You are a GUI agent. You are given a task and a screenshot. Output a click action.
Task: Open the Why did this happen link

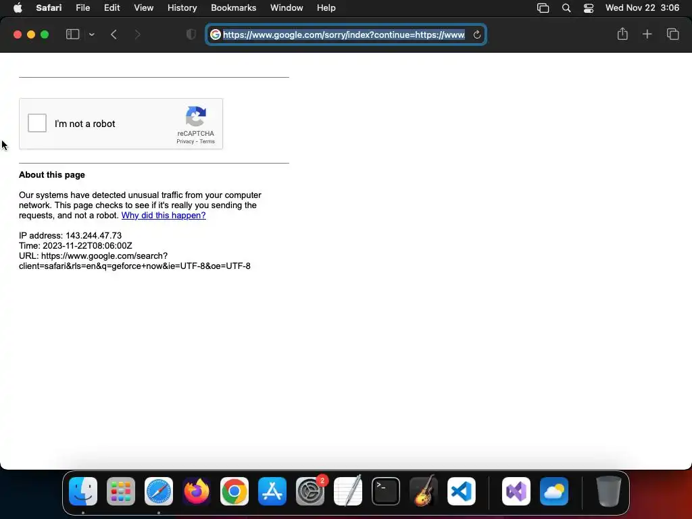tap(164, 216)
